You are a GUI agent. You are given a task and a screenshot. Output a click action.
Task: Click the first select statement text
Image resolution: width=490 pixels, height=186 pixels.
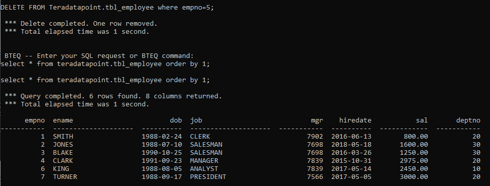pyautogui.click(x=105, y=64)
